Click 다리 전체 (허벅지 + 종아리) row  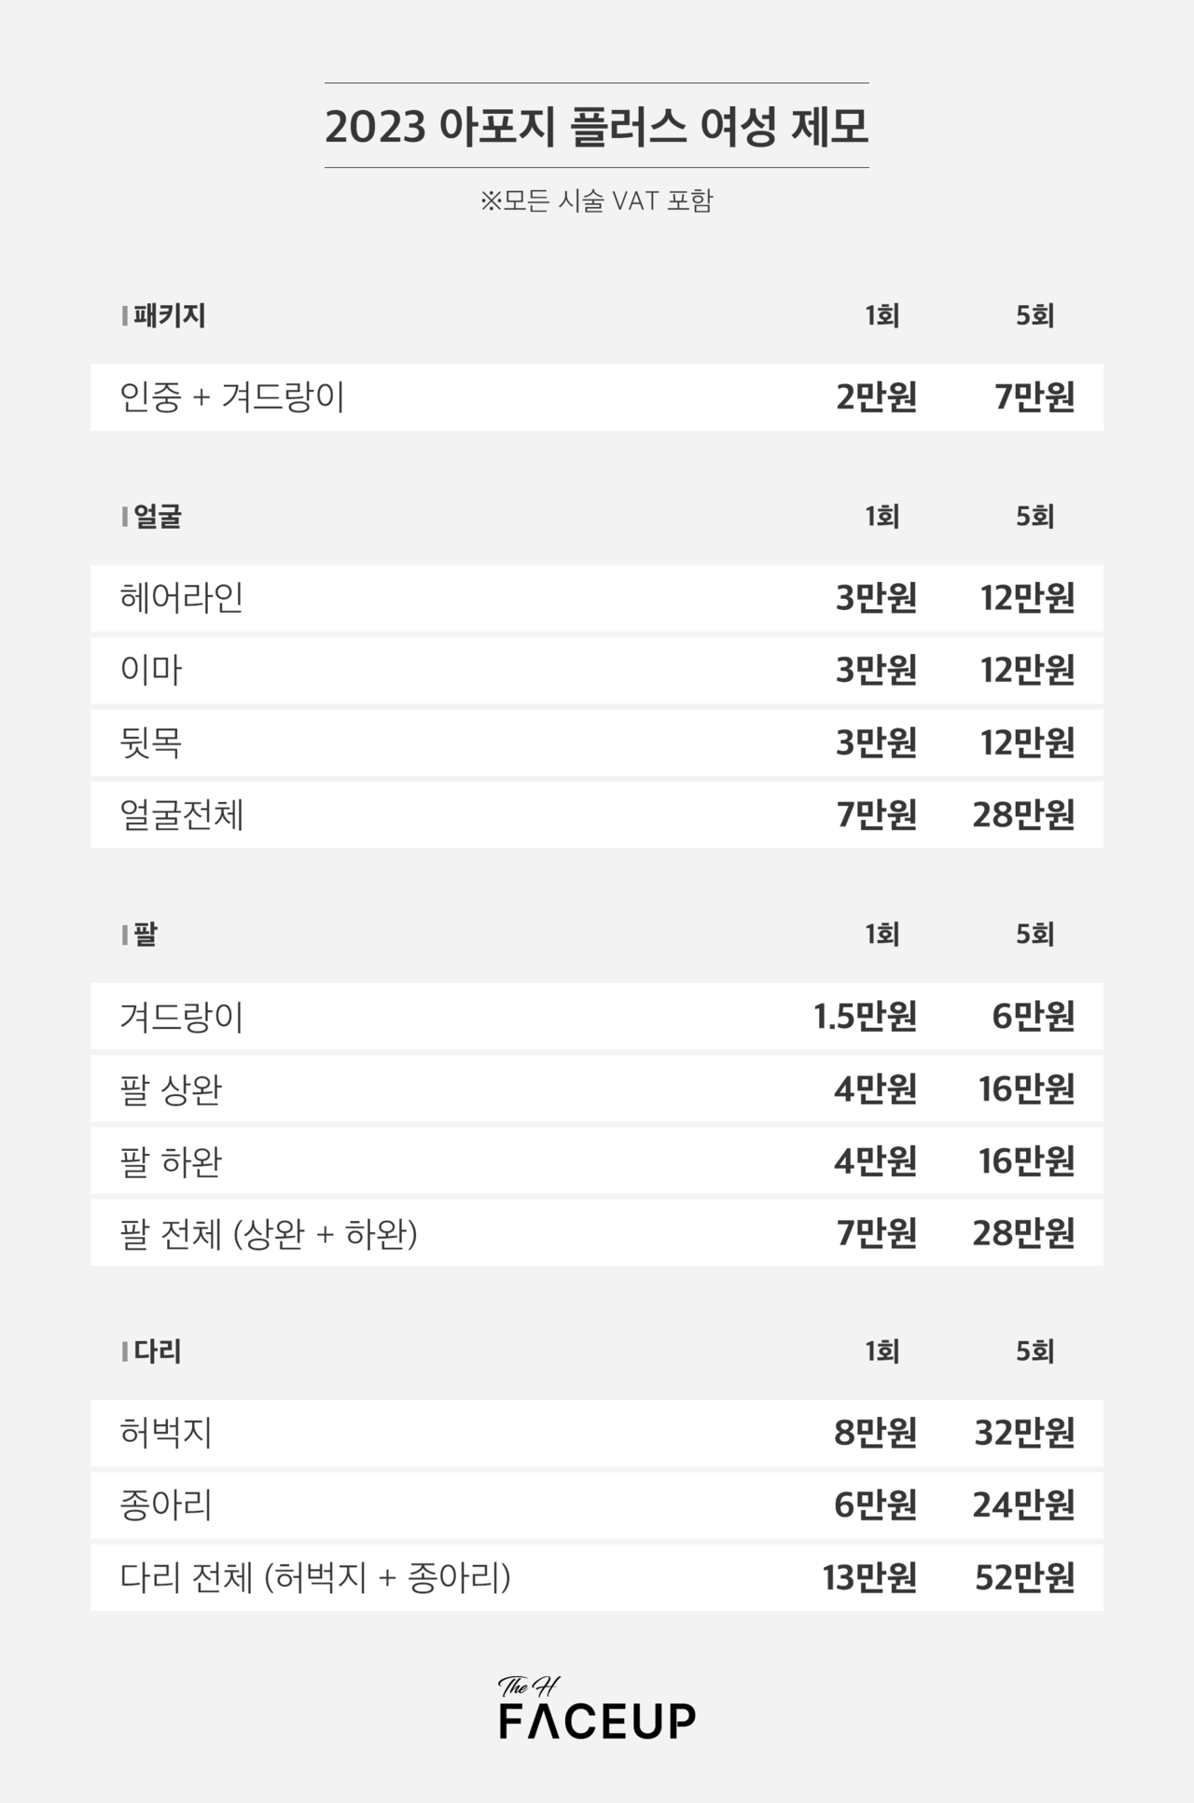pos(597,1578)
